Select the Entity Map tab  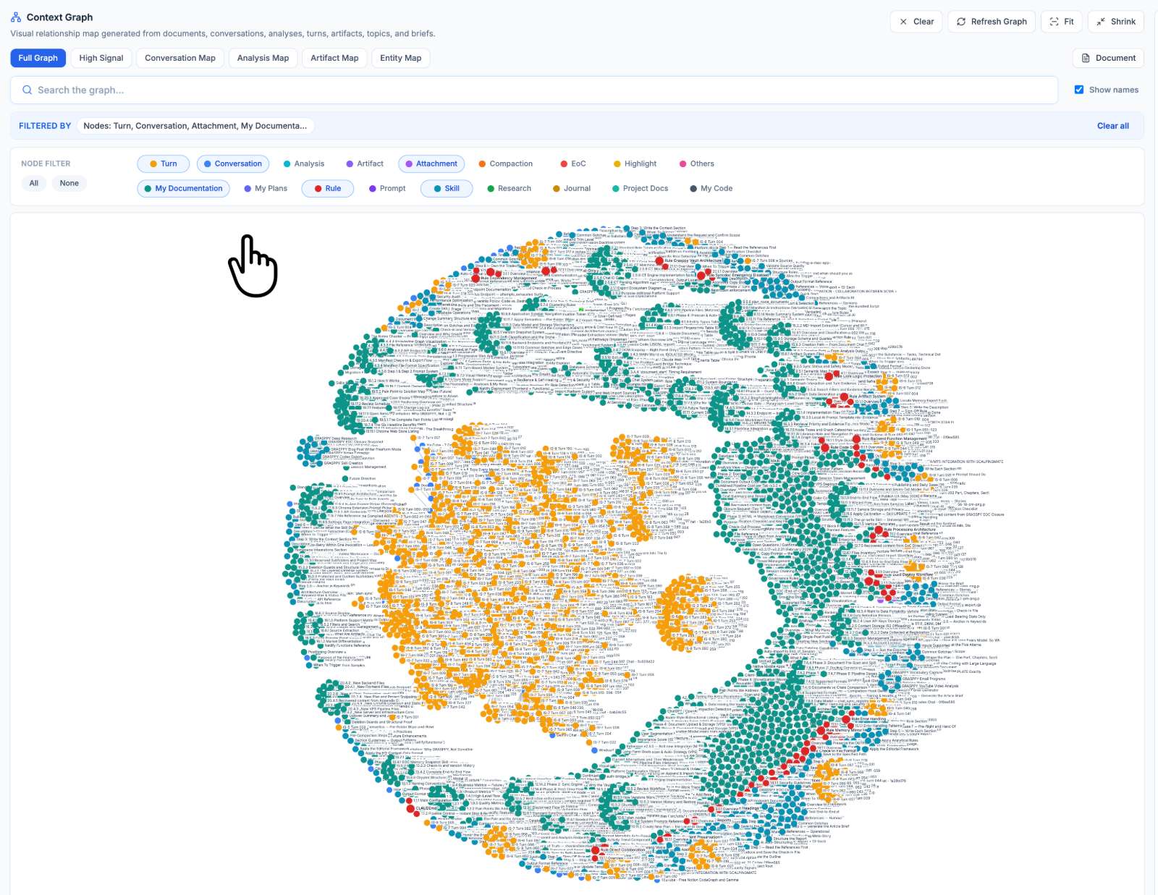(401, 58)
